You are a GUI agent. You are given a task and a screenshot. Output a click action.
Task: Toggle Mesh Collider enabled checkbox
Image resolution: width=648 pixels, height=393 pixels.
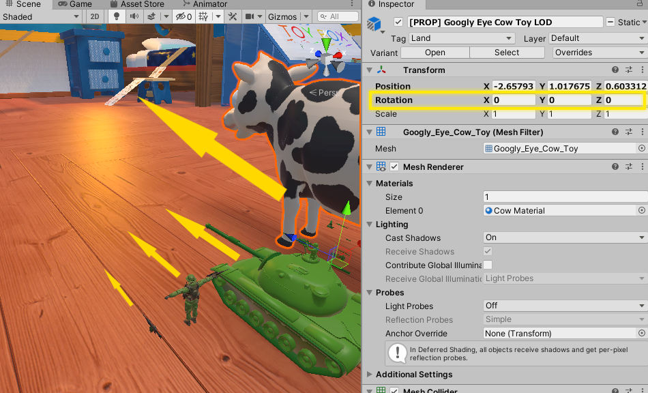pyautogui.click(x=394, y=390)
